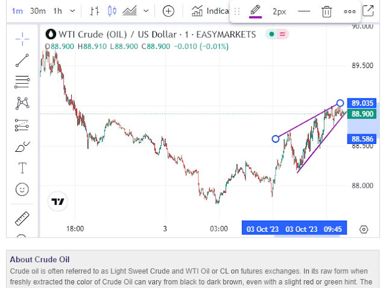Click the 09:45 time axis label
The image size is (386, 288).
point(332,229)
